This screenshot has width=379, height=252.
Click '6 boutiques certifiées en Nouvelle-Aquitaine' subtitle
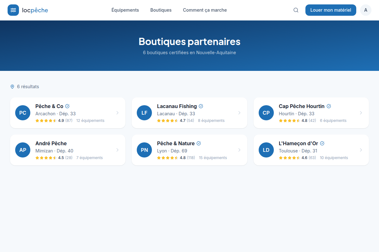coord(189,53)
